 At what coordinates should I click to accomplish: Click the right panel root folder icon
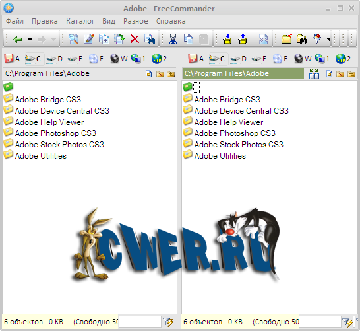[x=340, y=74]
